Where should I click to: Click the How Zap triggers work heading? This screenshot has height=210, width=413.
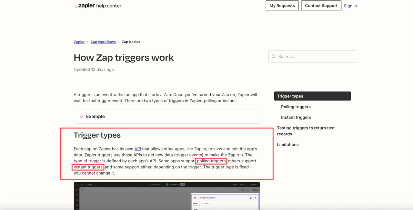124,58
